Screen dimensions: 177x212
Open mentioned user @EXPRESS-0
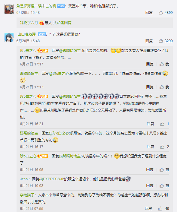tap(51, 179)
